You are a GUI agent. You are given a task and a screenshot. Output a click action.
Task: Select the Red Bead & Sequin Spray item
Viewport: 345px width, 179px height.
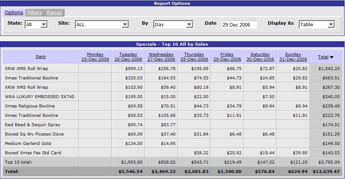tap(33, 125)
